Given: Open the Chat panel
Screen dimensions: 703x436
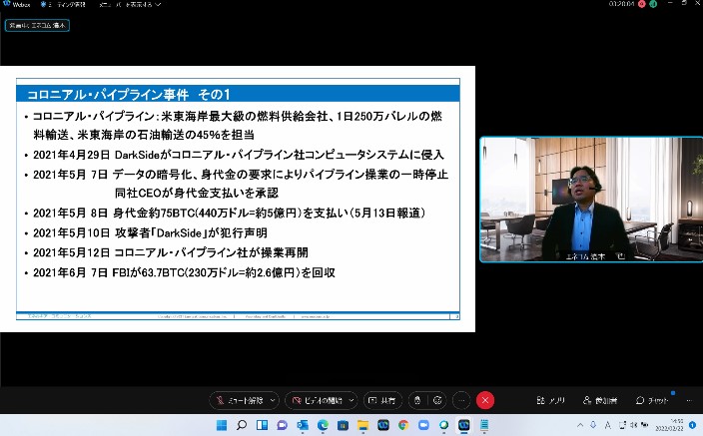Looking at the screenshot, I should point(652,400).
